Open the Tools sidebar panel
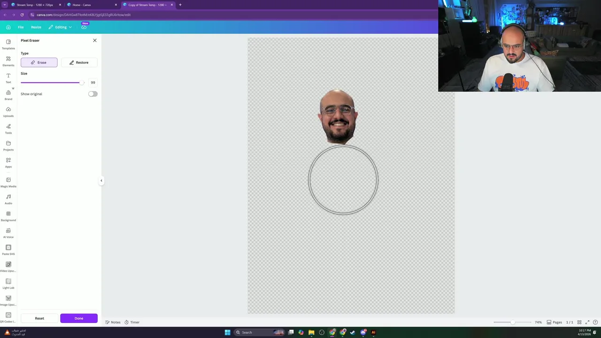The width and height of the screenshot is (601, 338). point(8,129)
